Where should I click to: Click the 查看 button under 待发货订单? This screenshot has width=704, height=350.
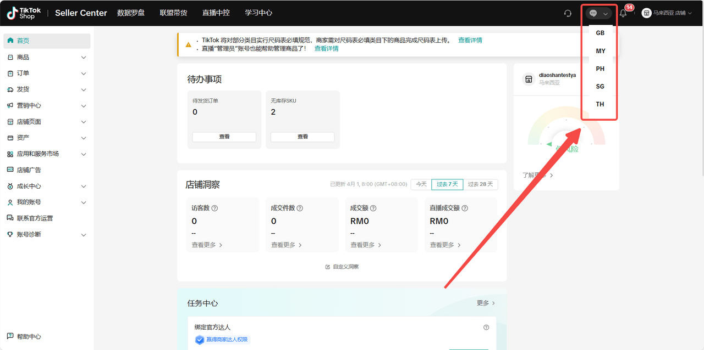(224, 137)
